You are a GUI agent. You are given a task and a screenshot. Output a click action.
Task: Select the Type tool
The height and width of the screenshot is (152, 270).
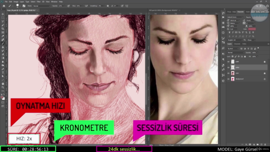coord(3,73)
